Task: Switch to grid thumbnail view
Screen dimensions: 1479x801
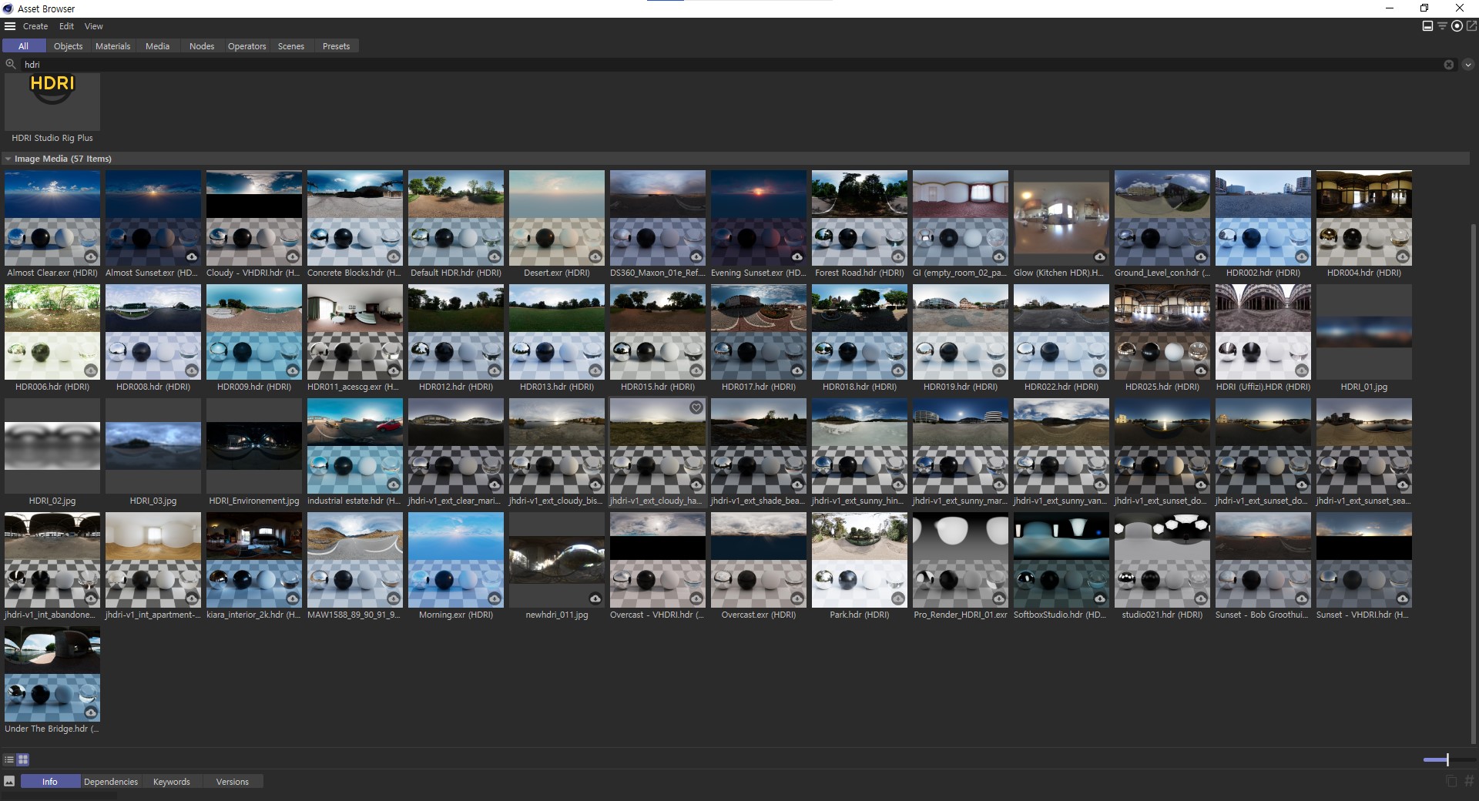Action: point(23,759)
